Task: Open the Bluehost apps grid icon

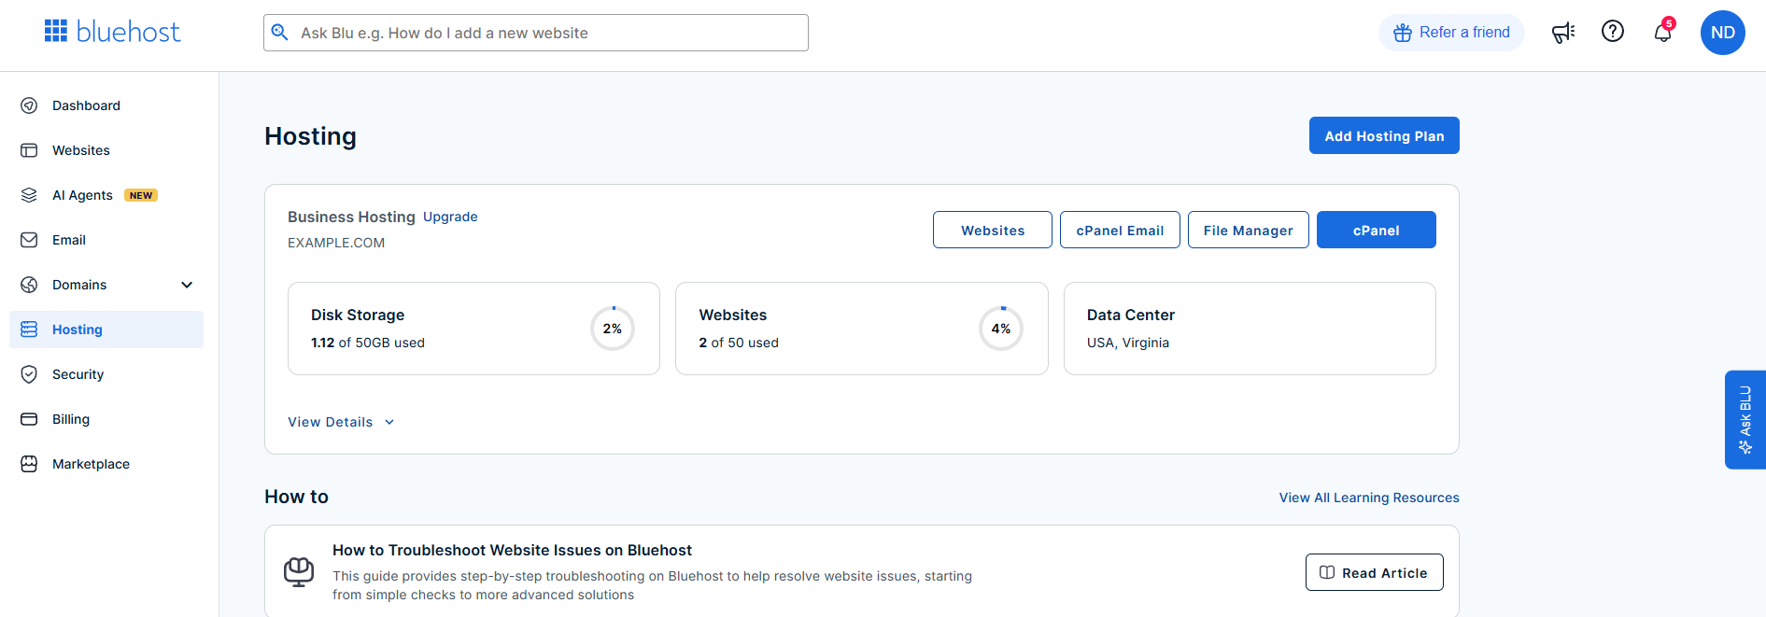Action: click(x=56, y=31)
